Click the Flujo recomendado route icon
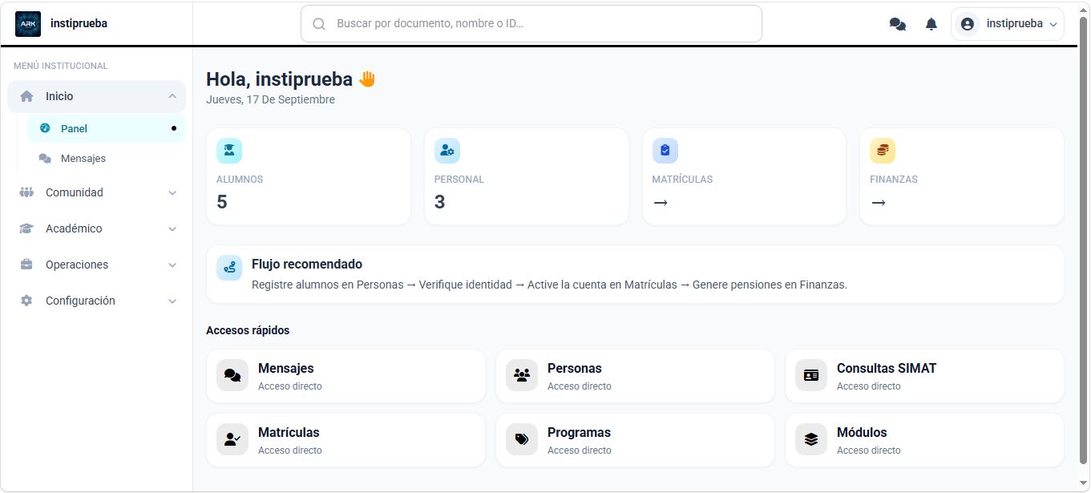Viewport: 1091px width, 493px height. (x=229, y=268)
